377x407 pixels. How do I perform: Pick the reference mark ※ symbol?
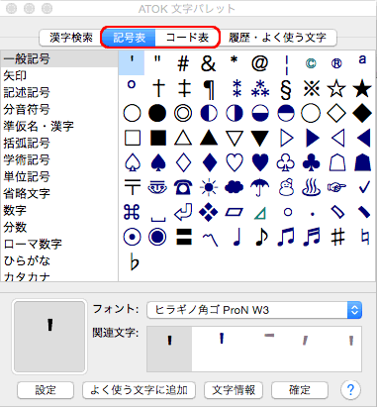[x=312, y=88]
